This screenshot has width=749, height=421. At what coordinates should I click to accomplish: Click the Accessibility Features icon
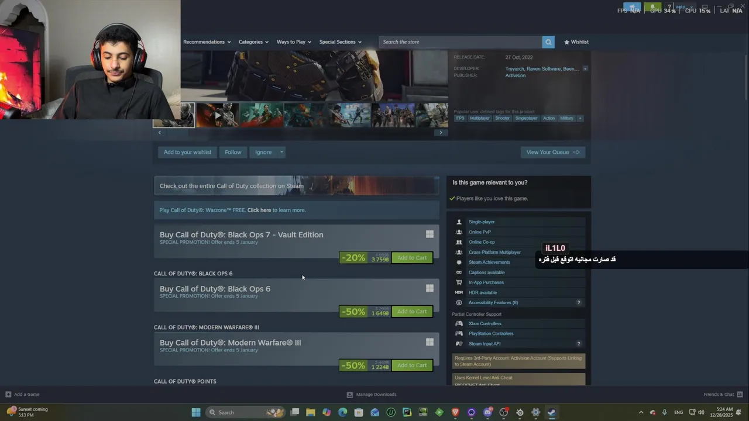point(459,303)
